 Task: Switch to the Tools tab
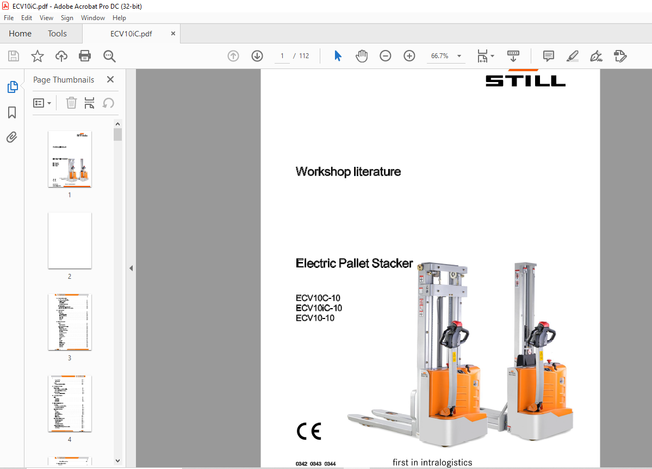(57, 34)
